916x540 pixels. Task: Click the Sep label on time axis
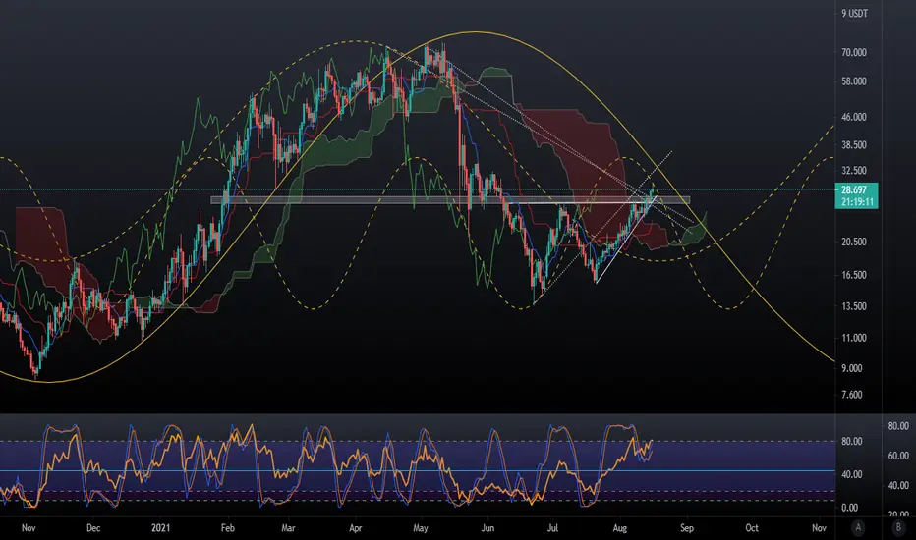pyautogui.click(x=687, y=528)
